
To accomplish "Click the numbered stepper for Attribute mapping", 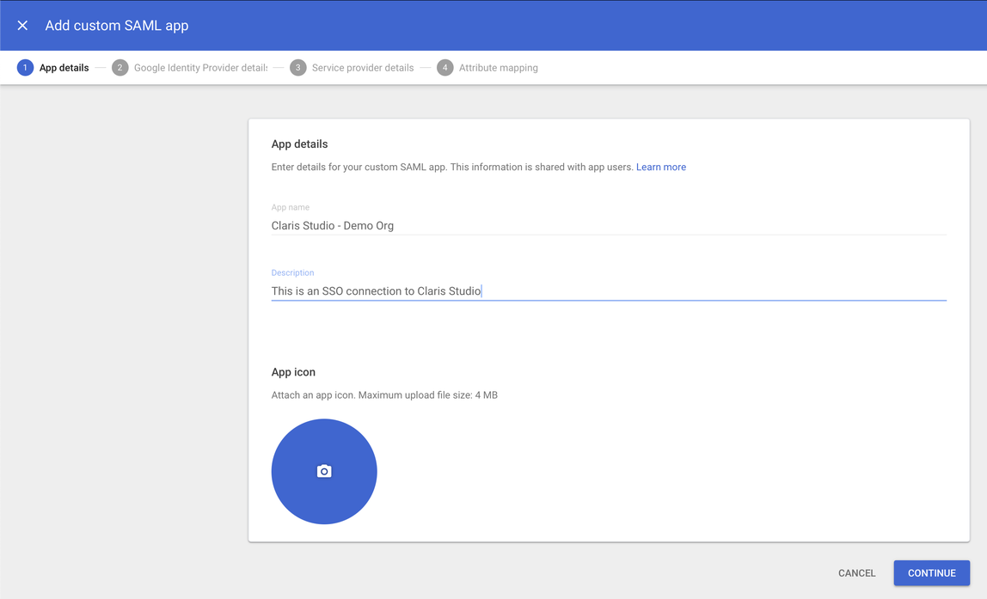I will click(445, 67).
